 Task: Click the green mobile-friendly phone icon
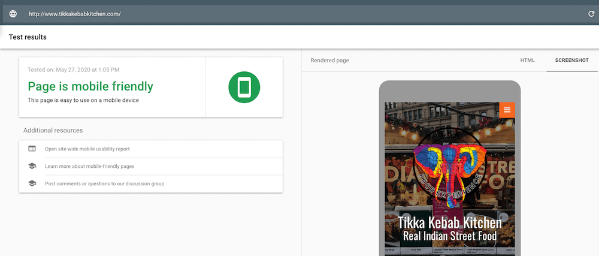click(244, 87)
